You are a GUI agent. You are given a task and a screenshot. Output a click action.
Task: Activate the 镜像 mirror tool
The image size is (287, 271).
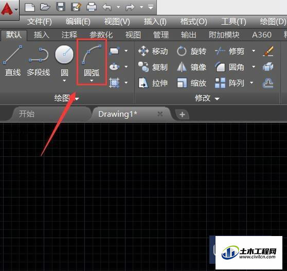click(x=192, y=67)
